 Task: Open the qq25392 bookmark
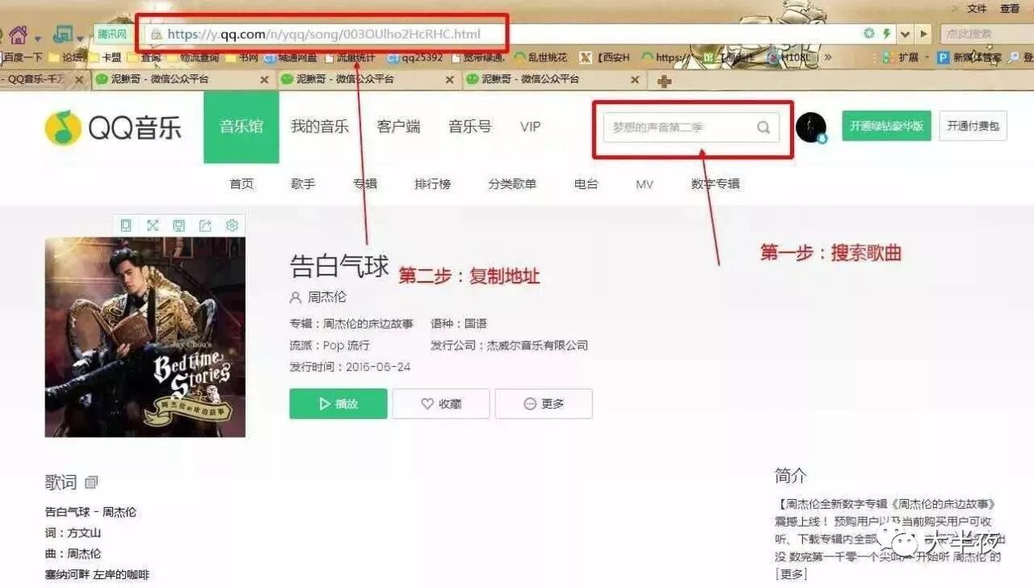click(x=415, y=57)
